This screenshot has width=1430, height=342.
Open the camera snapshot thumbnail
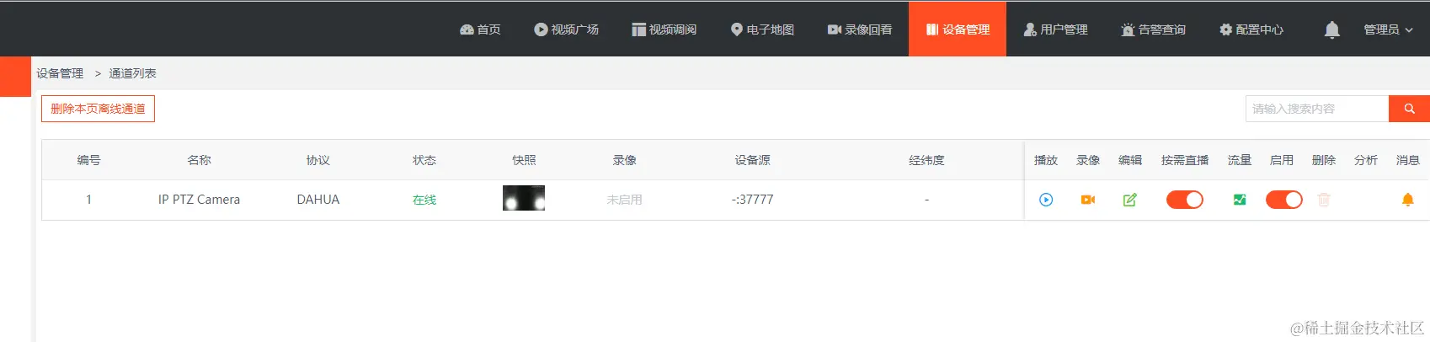click(524, 198)
